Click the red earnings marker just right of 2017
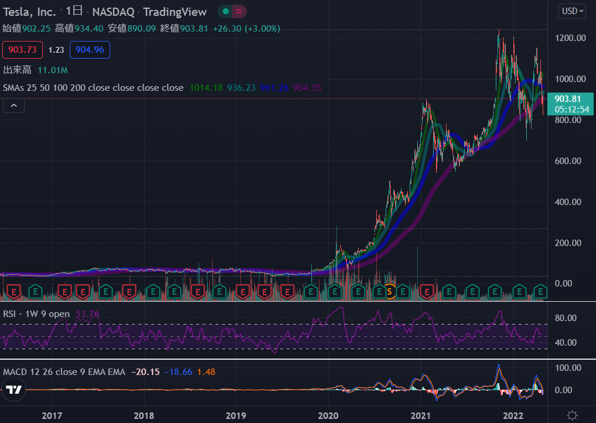 tap(64, 292)
